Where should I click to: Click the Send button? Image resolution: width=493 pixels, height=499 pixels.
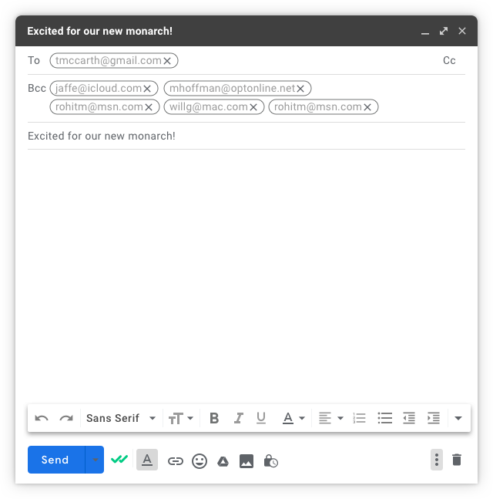[x=56, y=460]
